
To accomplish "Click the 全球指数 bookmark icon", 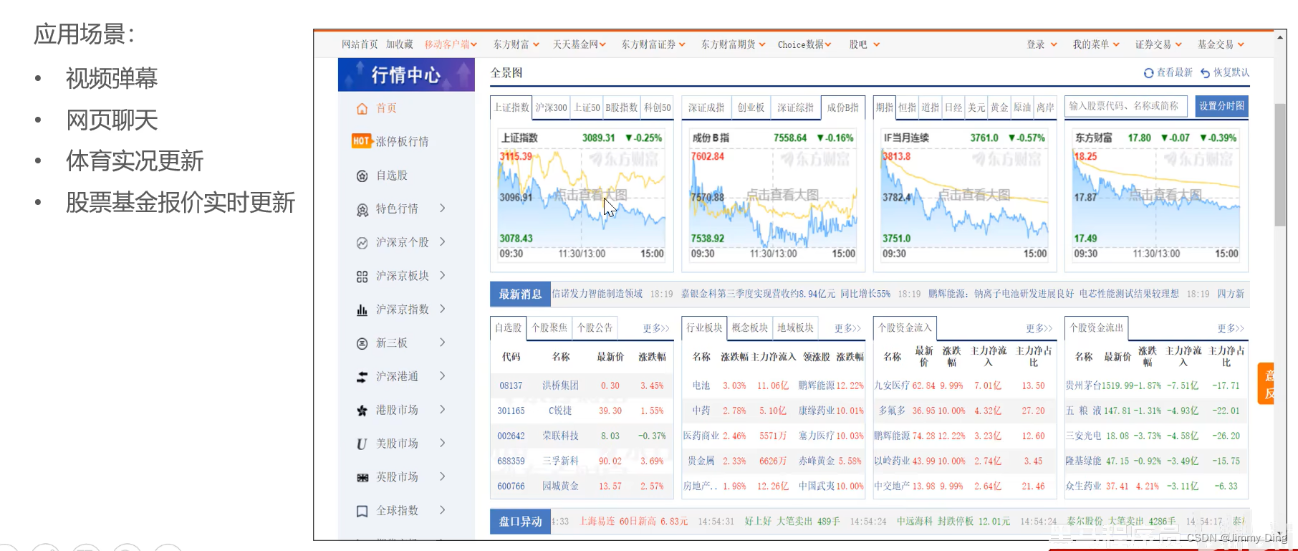I will click(x=362, y=511).
